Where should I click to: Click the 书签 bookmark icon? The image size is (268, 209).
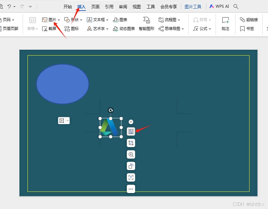tap(242, 28)
